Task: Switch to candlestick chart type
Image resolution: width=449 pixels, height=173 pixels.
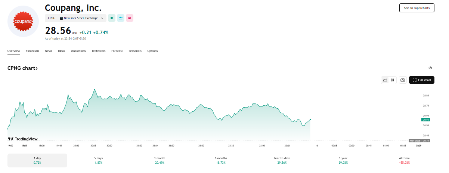Action: [x=393, y=80]
